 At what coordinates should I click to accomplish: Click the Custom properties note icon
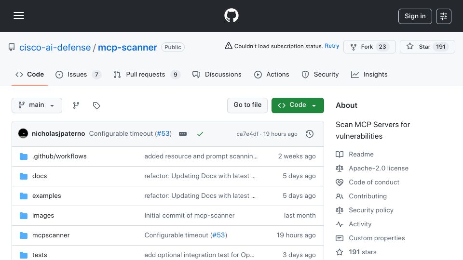tap(340, 238)
